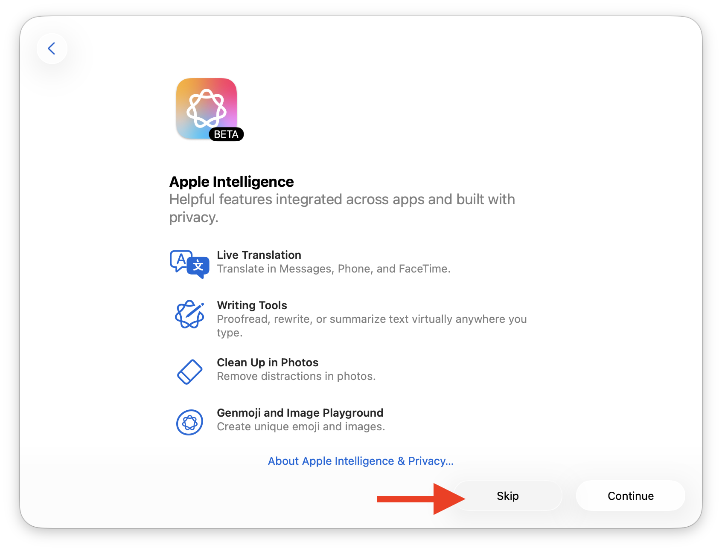Click the 'Remove distractions in photos' description
722x551 pixels.
click(x=296, y=376)
